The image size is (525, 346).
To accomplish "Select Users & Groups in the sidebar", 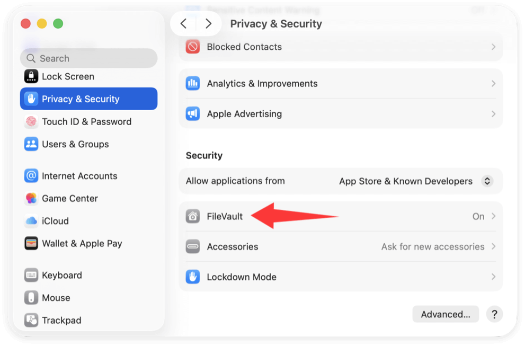I will pyautogui.click(x=75, y=144).
